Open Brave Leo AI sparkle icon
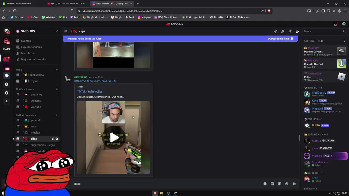Image resolution: width=349 pixels, height=196 pixels. coord(334,11)
